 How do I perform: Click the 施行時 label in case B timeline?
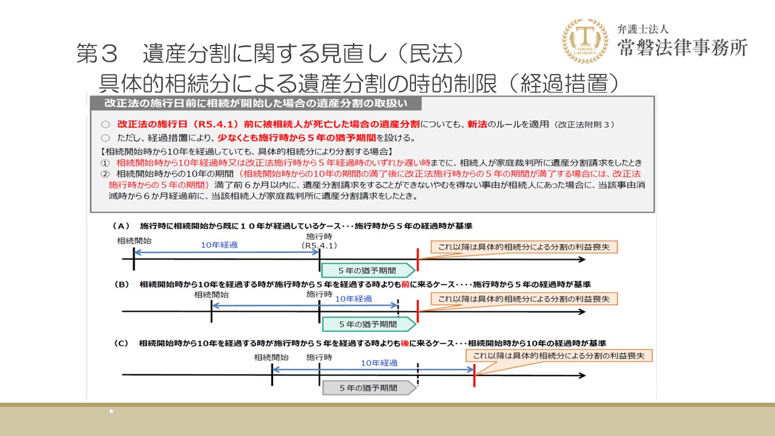pyautogui.click(x=319, y=294)
